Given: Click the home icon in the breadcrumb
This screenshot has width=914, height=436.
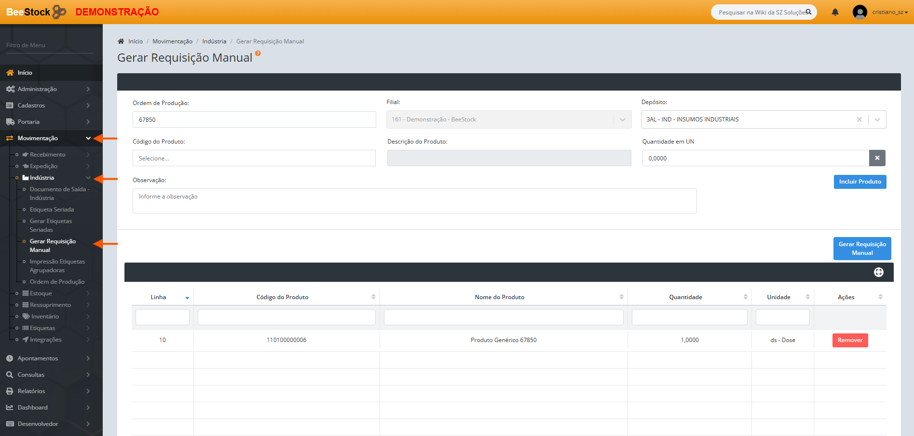Looking at the screenshot, I should coord(121,41).
